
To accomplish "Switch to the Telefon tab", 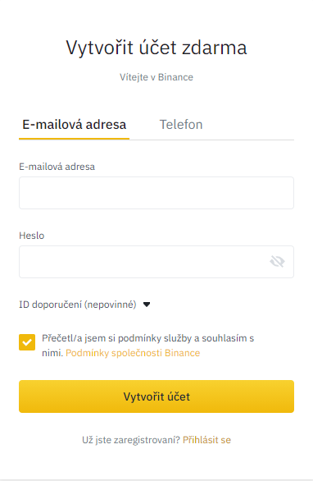I will pos(181,125).
